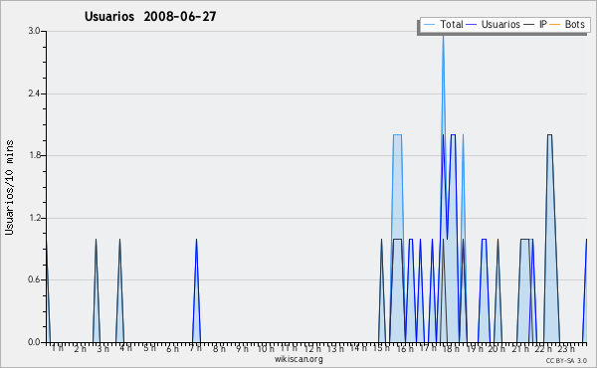Click the 15 h x-axis label

381,348
